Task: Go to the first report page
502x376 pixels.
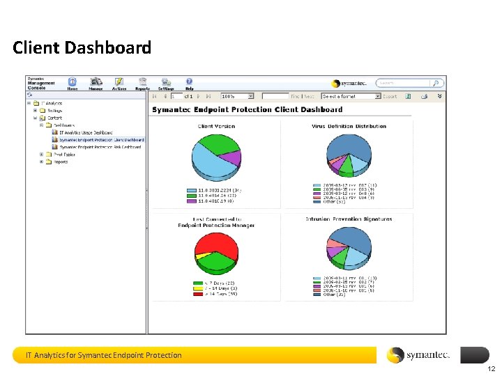Action: point(155,96)
